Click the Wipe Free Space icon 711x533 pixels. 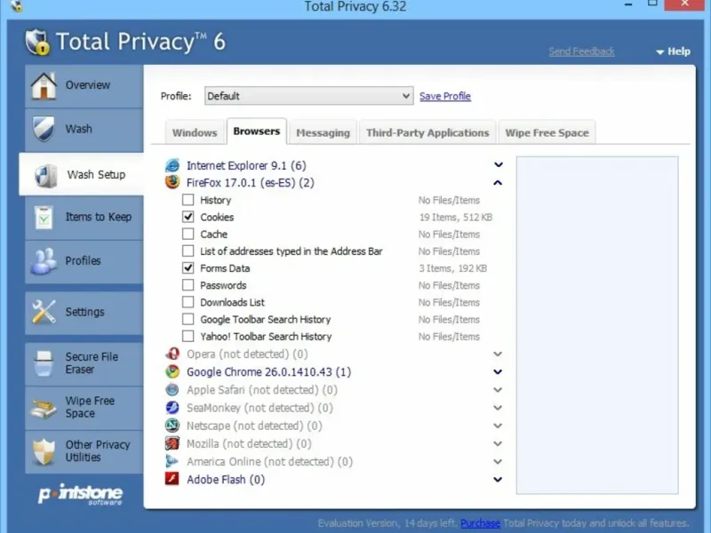pyautogui.click(x=44, y=407)
